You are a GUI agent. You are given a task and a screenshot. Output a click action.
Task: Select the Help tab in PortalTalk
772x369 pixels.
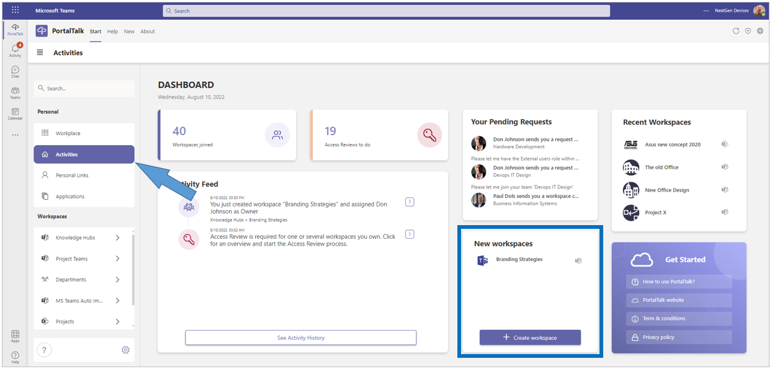tap(112, 32)
